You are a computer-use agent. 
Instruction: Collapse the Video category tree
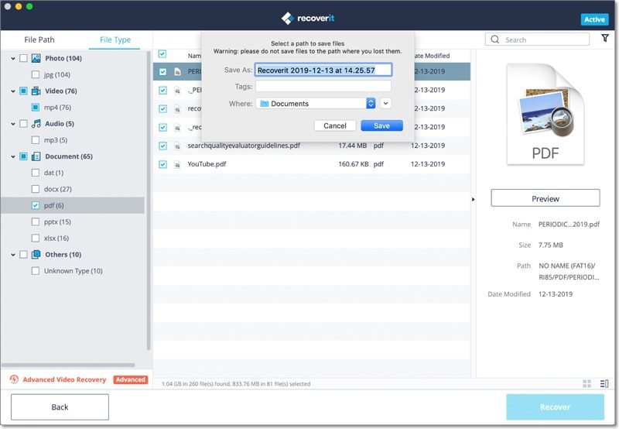(13, 91)
